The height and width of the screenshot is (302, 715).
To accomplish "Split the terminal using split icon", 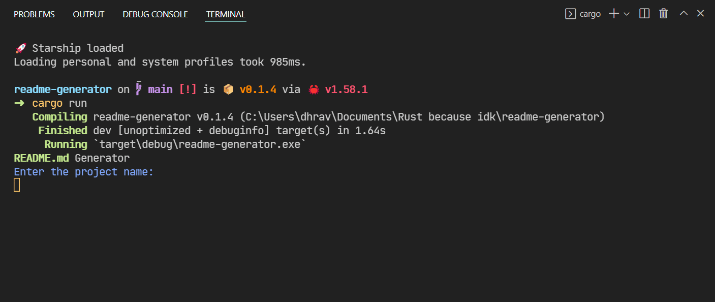I will point(644,14).
